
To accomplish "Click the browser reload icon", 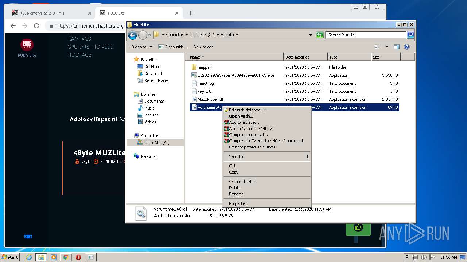I will (36, 26).
